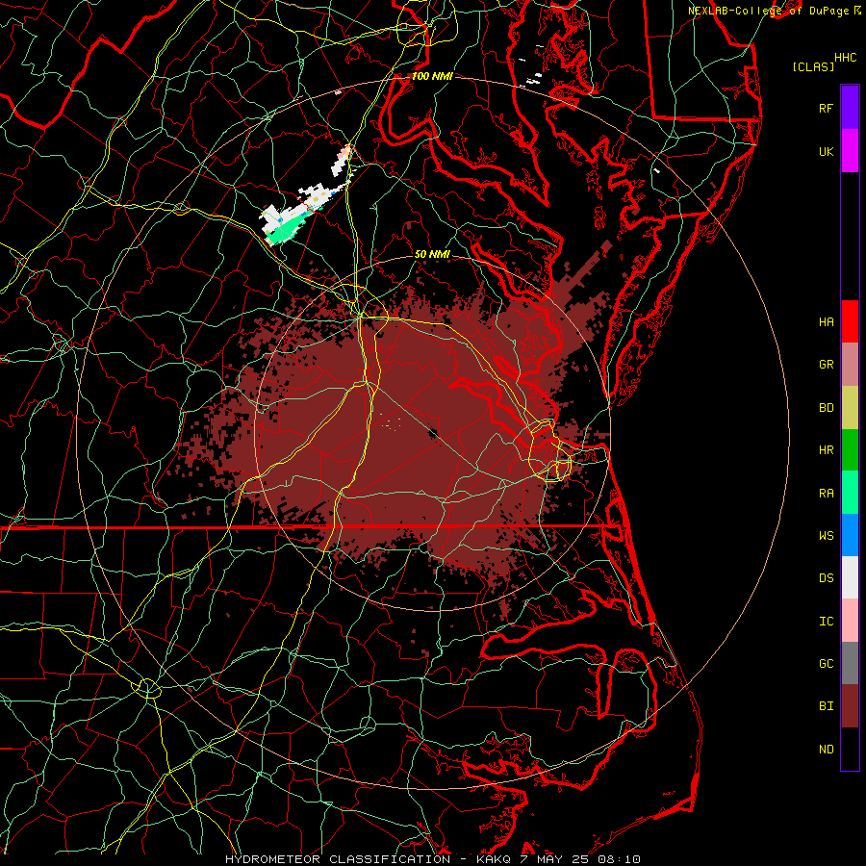Click the RF purple legend swatch
This screenshot has height=866, width=866.
click(850, 108)
